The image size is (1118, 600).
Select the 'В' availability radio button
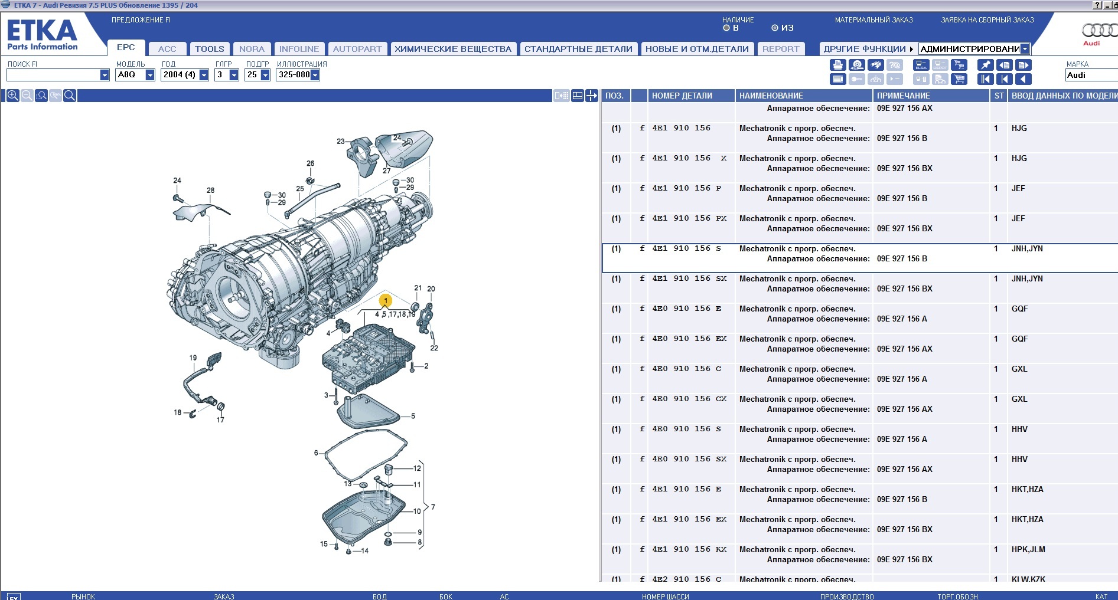(x=726, y=28)
